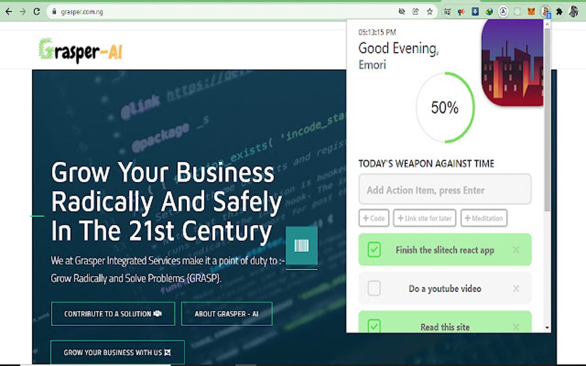Go forward to the next page
Image resolution: width=586 pixels, height=366 pixels.
[x=23, y=11]
